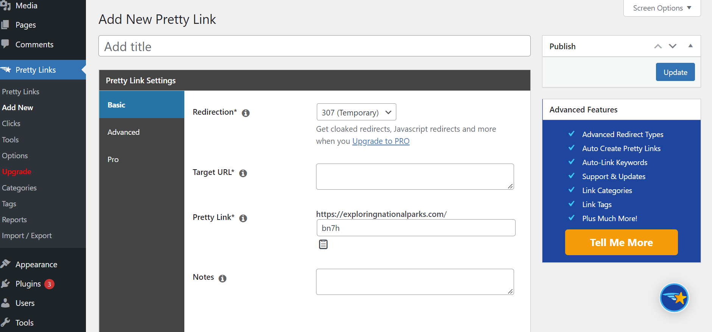Move Publish box up with chevron
Screen dimensions: 712x332
658,46
